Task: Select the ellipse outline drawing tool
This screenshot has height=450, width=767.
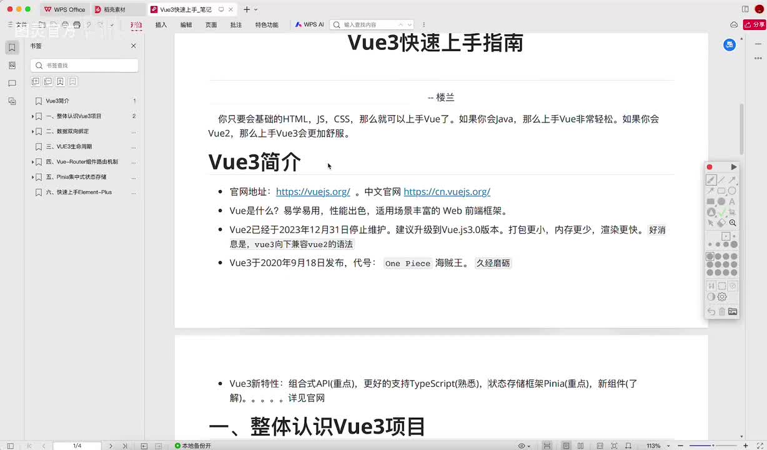Action: coord(732,191)
